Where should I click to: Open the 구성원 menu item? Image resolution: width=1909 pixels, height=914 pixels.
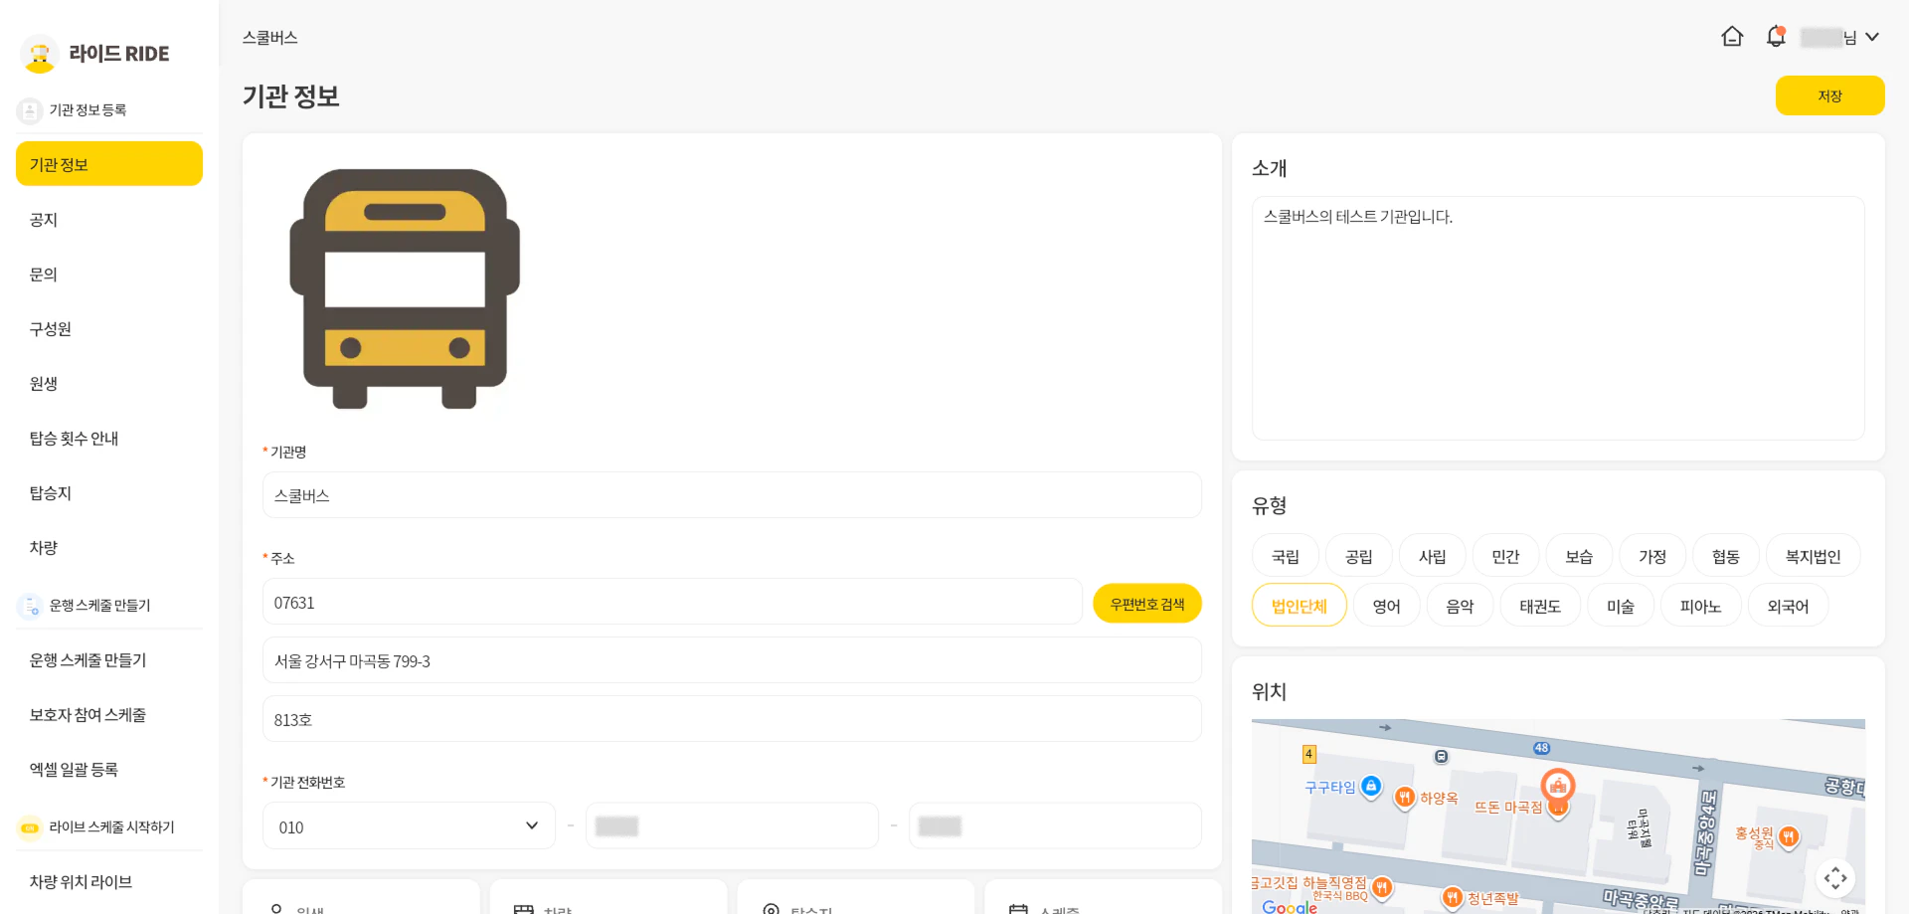(x=51, y=329)
